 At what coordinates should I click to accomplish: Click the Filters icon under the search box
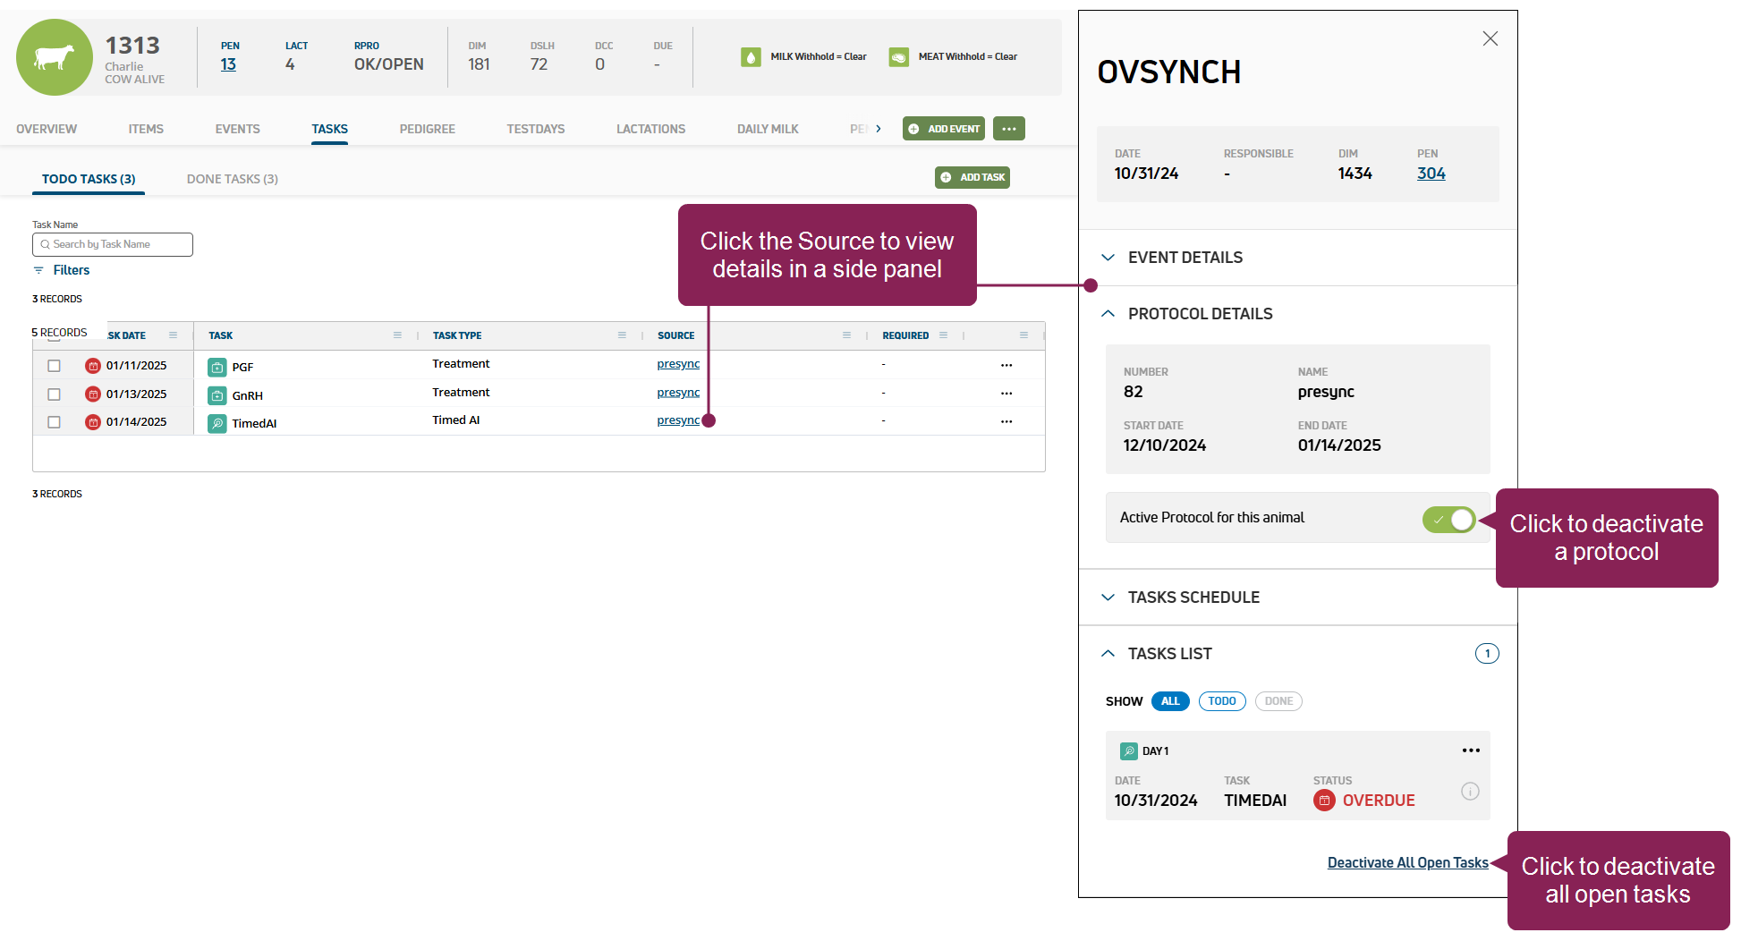click(x=38, y=270)
